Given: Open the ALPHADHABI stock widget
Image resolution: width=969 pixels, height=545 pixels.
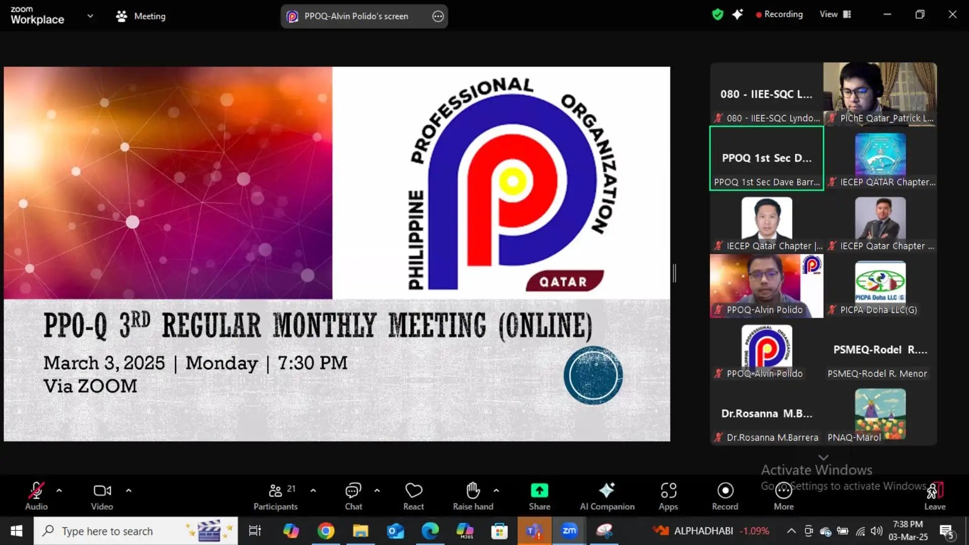Looking at the screenshot, I should 711,531.
